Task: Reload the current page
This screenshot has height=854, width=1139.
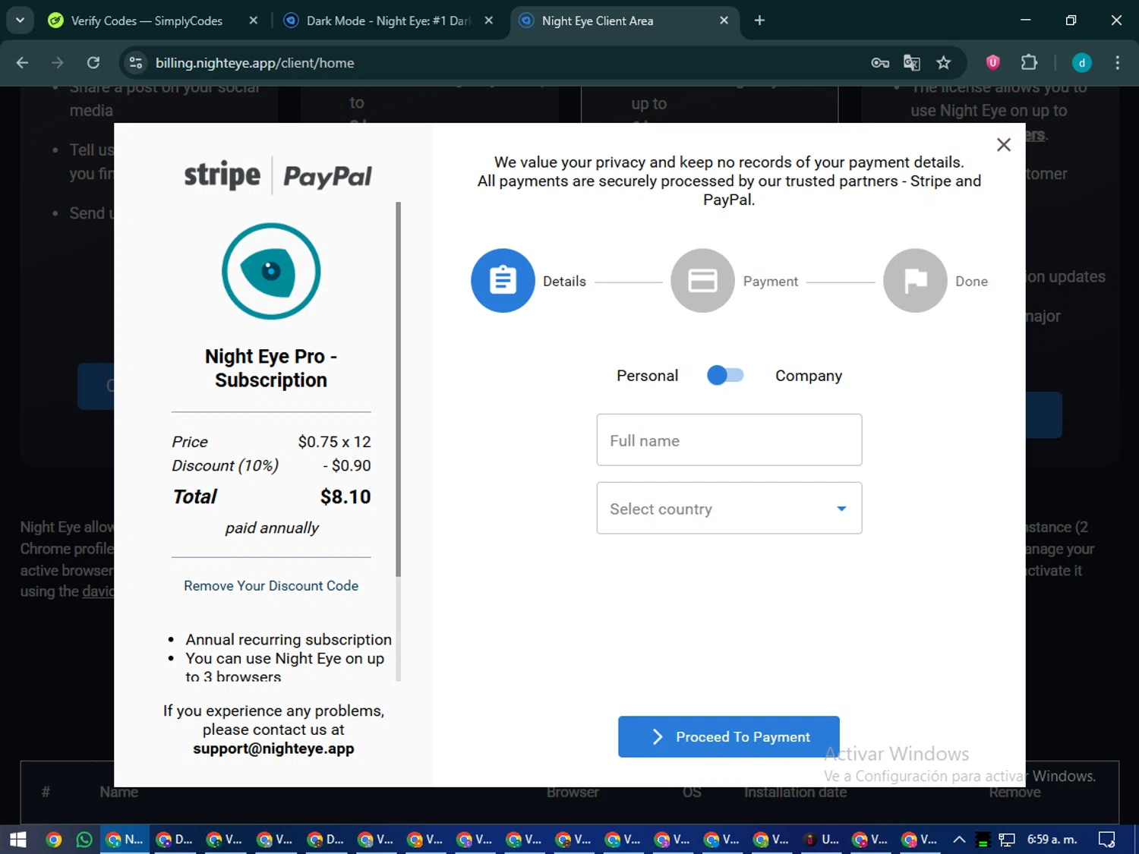Action: [93, 63]
